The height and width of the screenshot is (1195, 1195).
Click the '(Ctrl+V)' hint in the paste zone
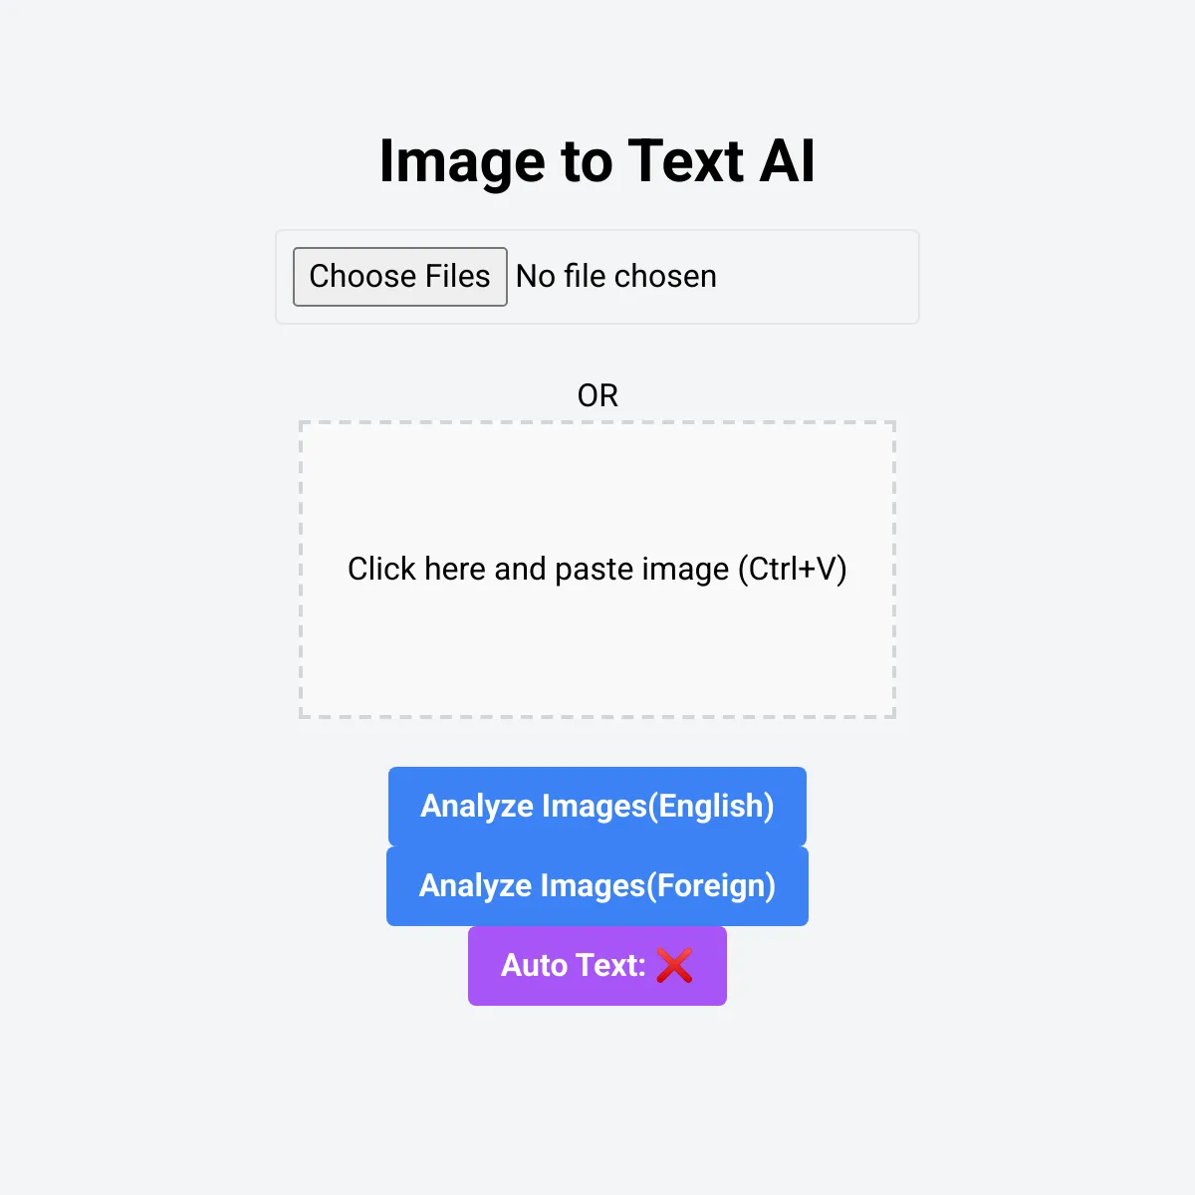pyautogui.click(x=793, y=569)
